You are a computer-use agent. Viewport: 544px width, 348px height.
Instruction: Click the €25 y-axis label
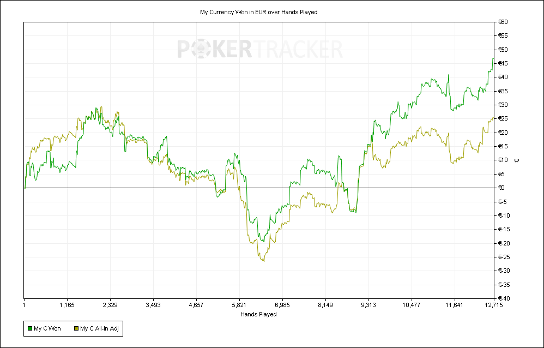[503, 119]
